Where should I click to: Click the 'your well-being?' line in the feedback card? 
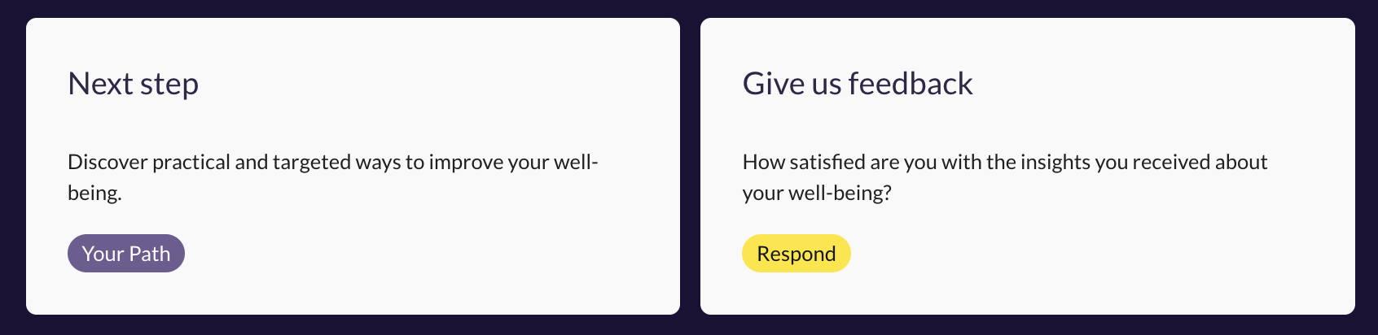click(817, 194)
